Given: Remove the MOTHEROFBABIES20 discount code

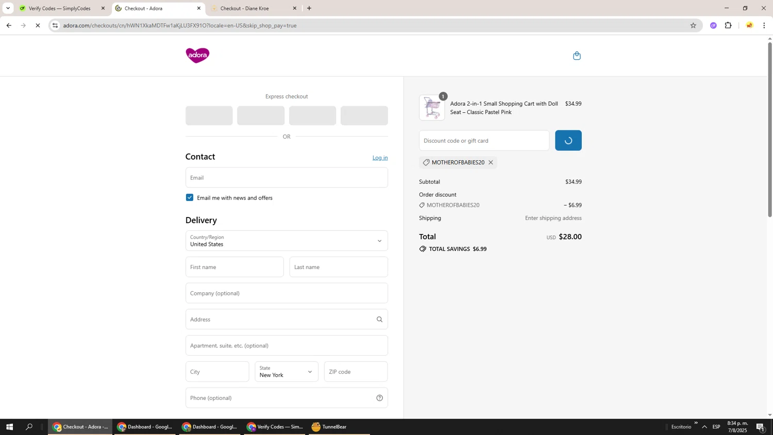Looking at the screenshot, I should (x=491, y=162).
